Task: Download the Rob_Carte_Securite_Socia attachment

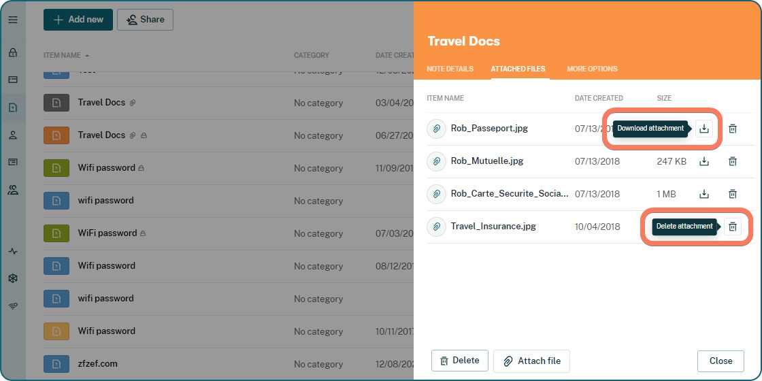Action: click(x=703, y=194)
